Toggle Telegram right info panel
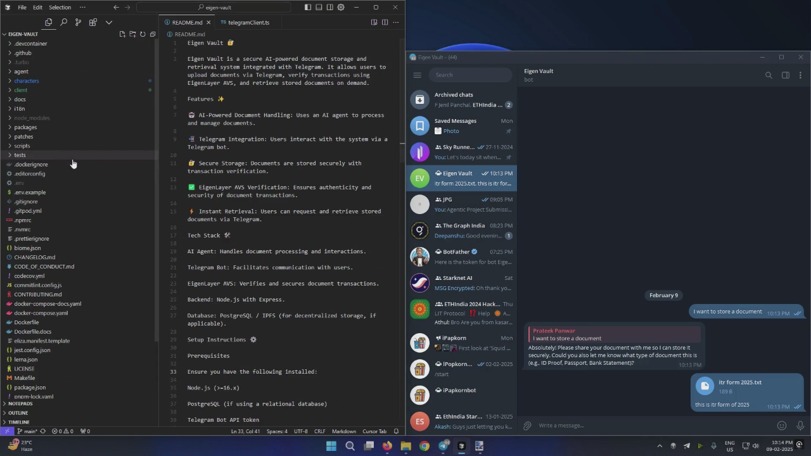The width and height of the screenshot is (811, 456). point(785,75)
